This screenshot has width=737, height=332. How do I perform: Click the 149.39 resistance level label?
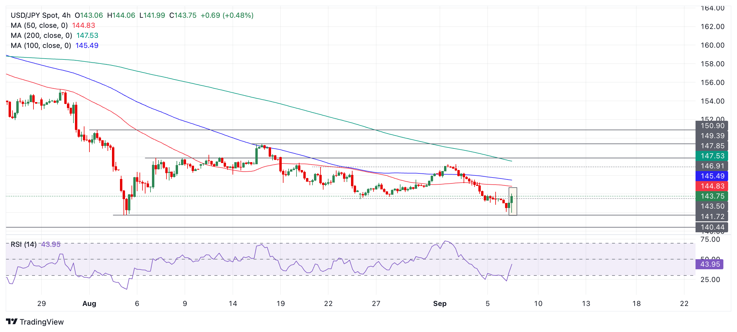[x=712, y=136]
